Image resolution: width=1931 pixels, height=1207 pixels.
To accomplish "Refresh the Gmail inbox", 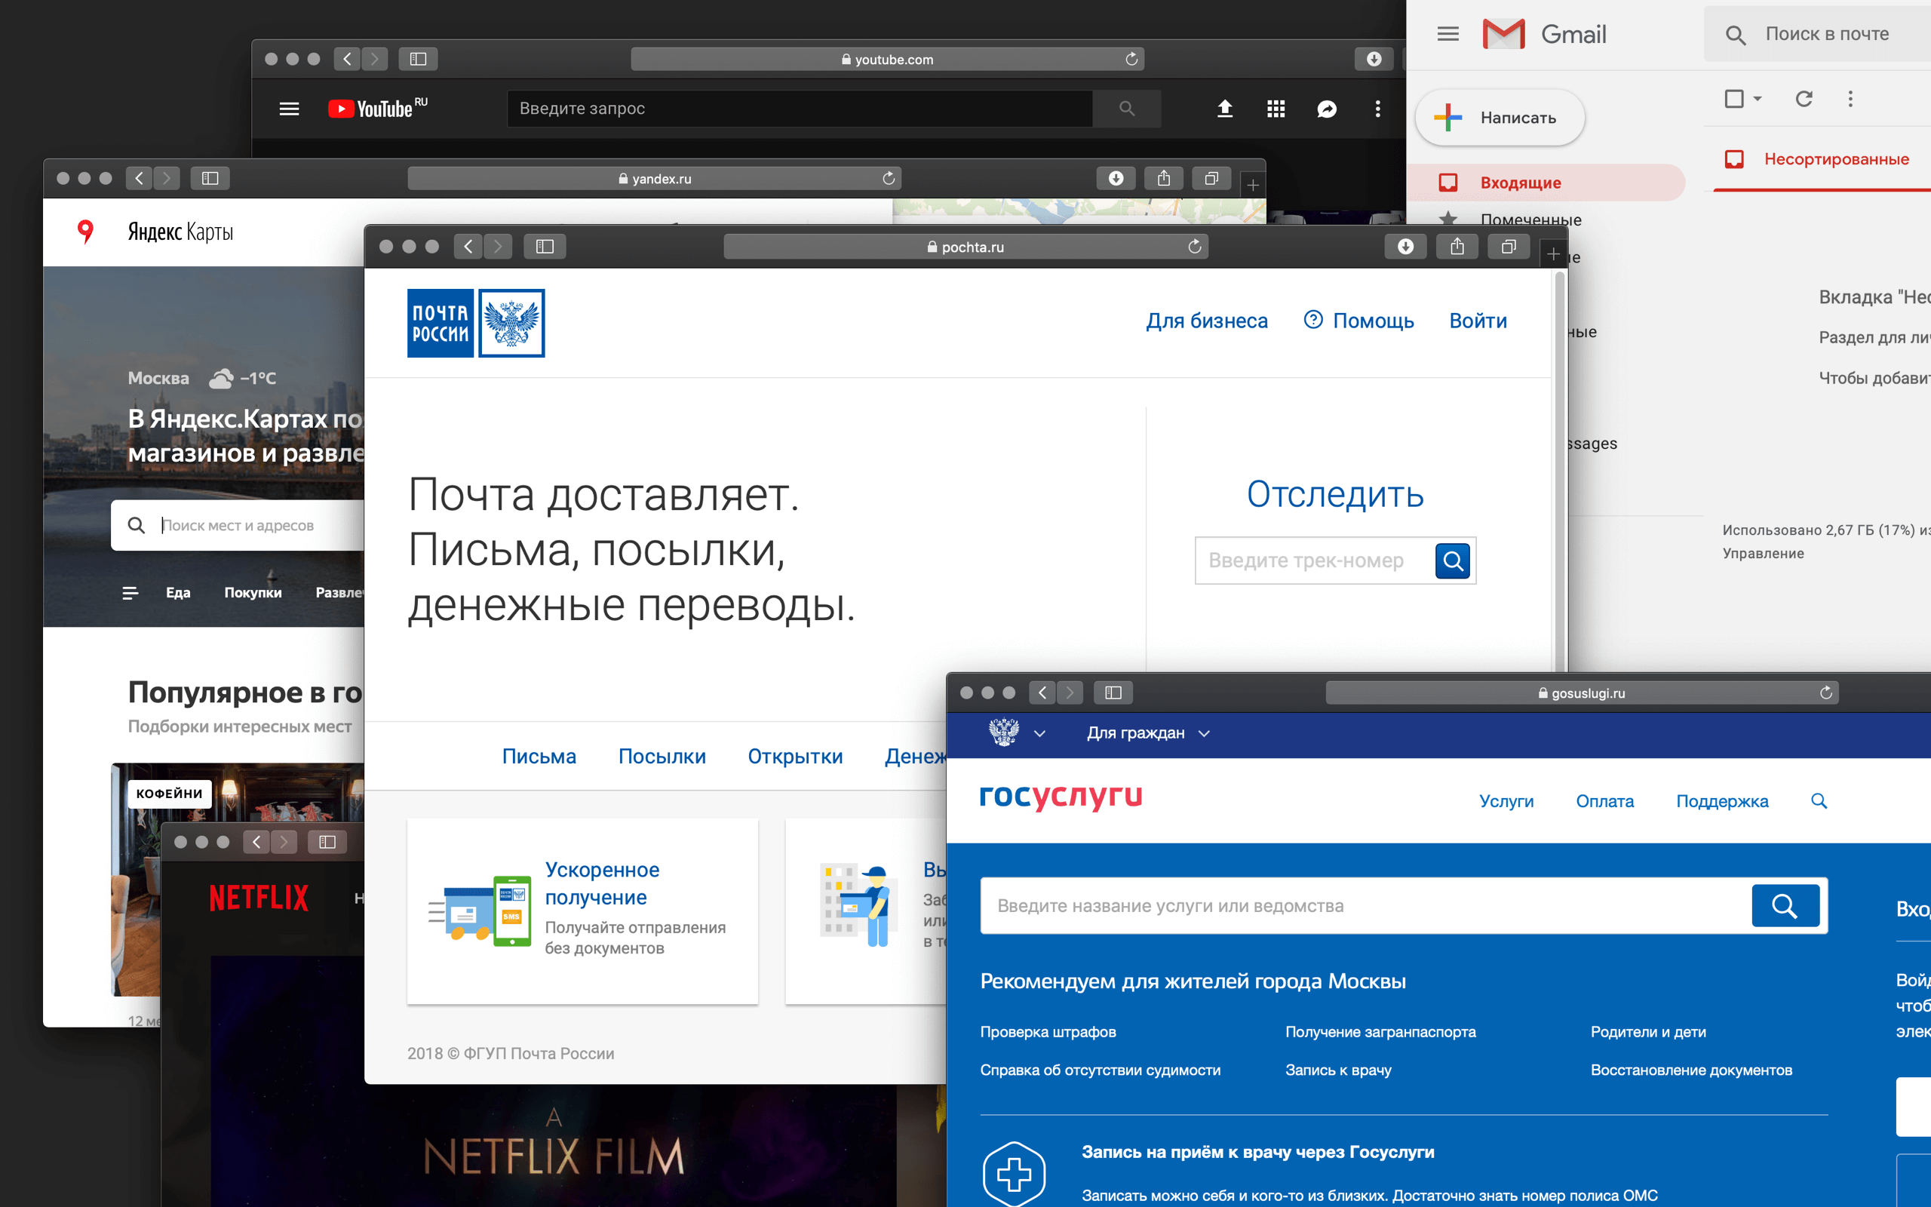I will [x=1804, y=99].
